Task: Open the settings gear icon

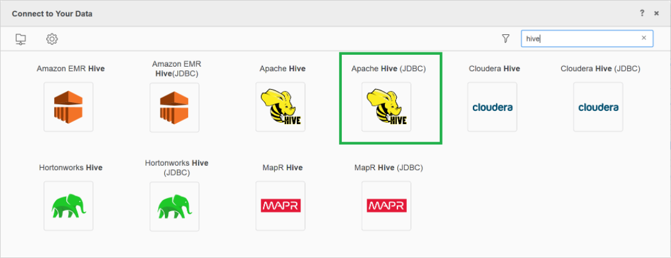Action: click(x=52, y=39)
